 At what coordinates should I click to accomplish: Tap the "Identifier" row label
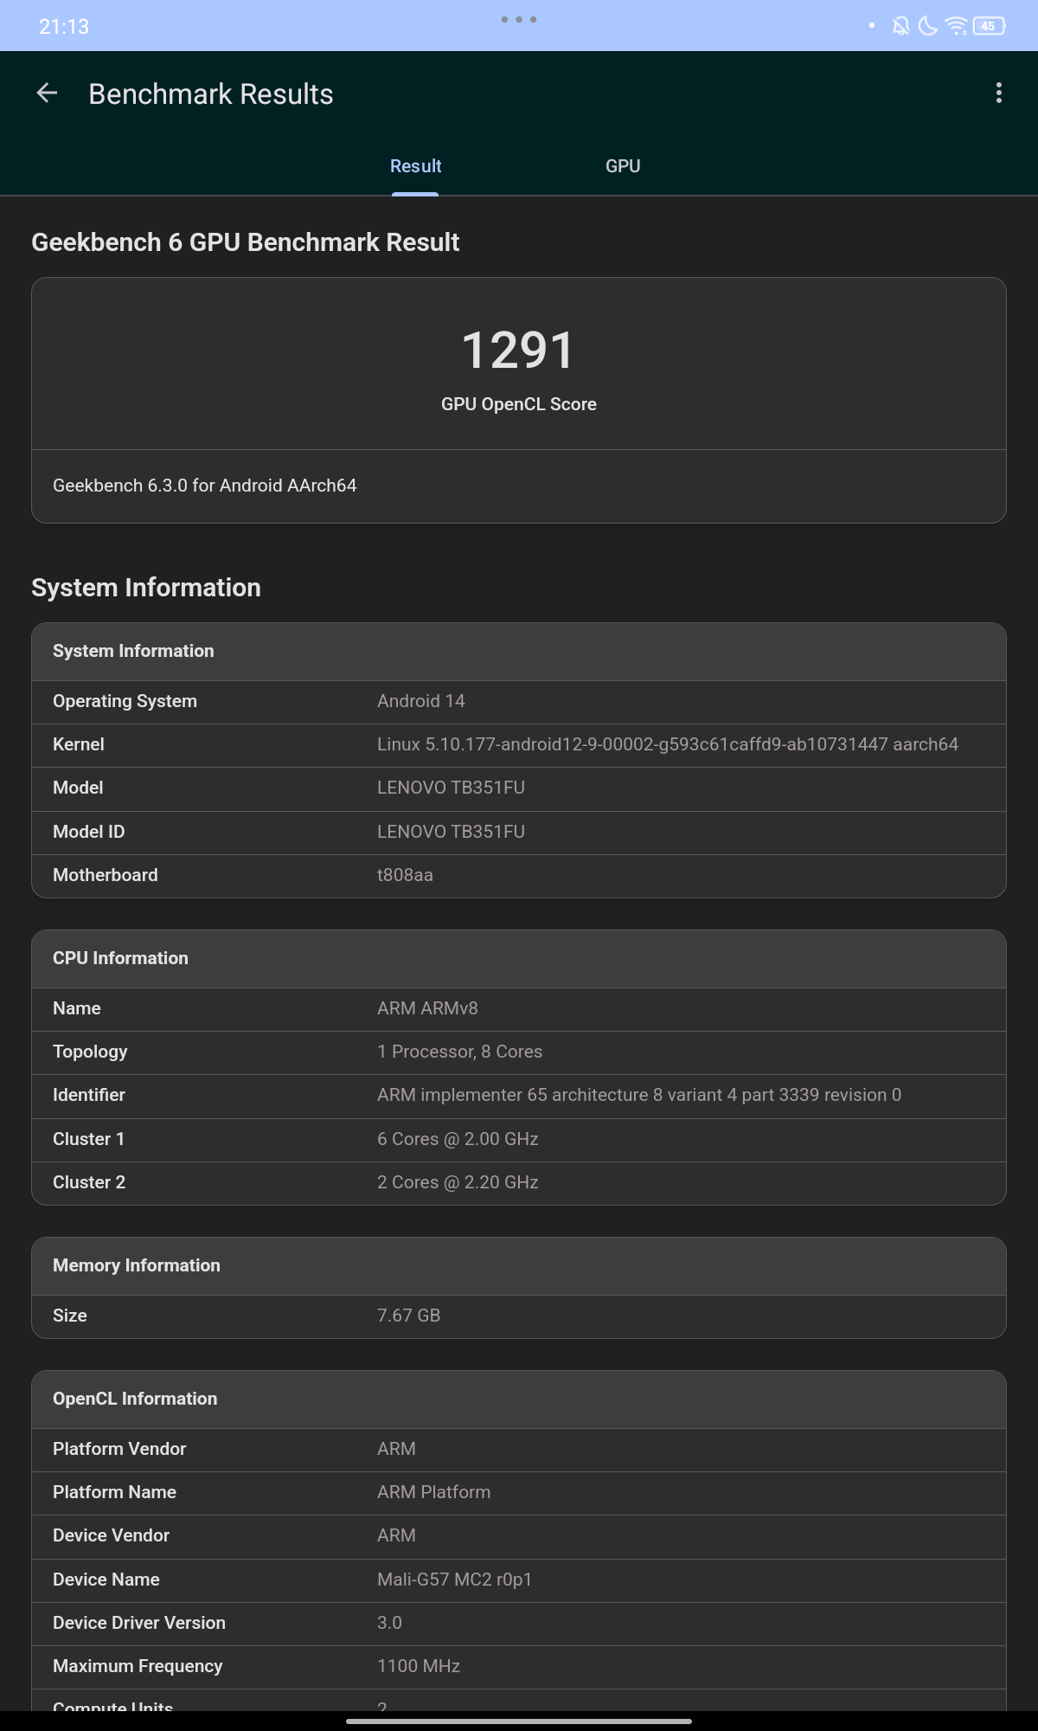(89, 1095)
